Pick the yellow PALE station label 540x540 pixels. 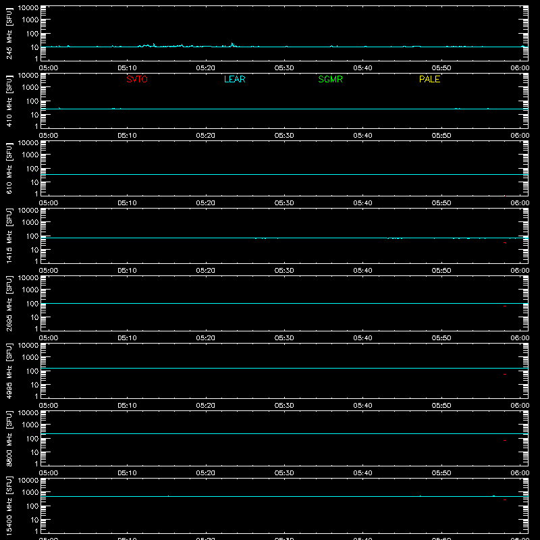[429, 79]
